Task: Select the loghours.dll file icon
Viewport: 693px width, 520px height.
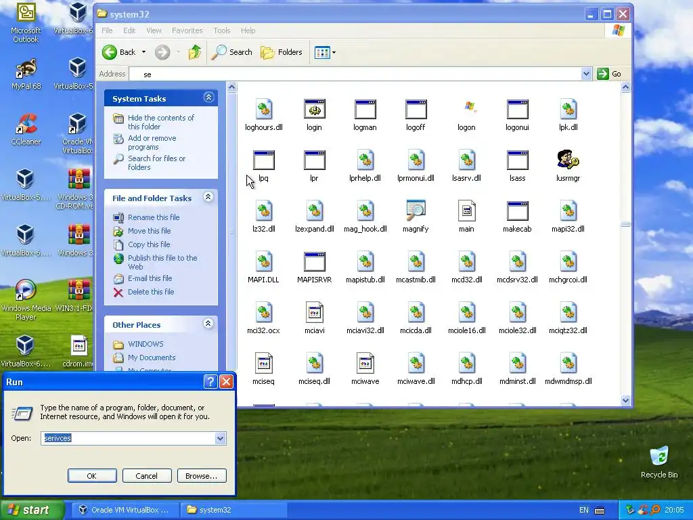Action: pyautogui.click(x=264, y=109)
